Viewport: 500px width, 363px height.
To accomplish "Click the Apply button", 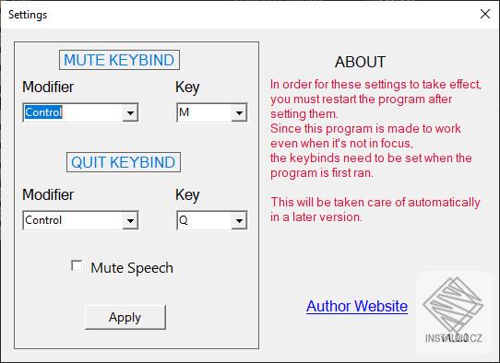I will coord(125,317).
